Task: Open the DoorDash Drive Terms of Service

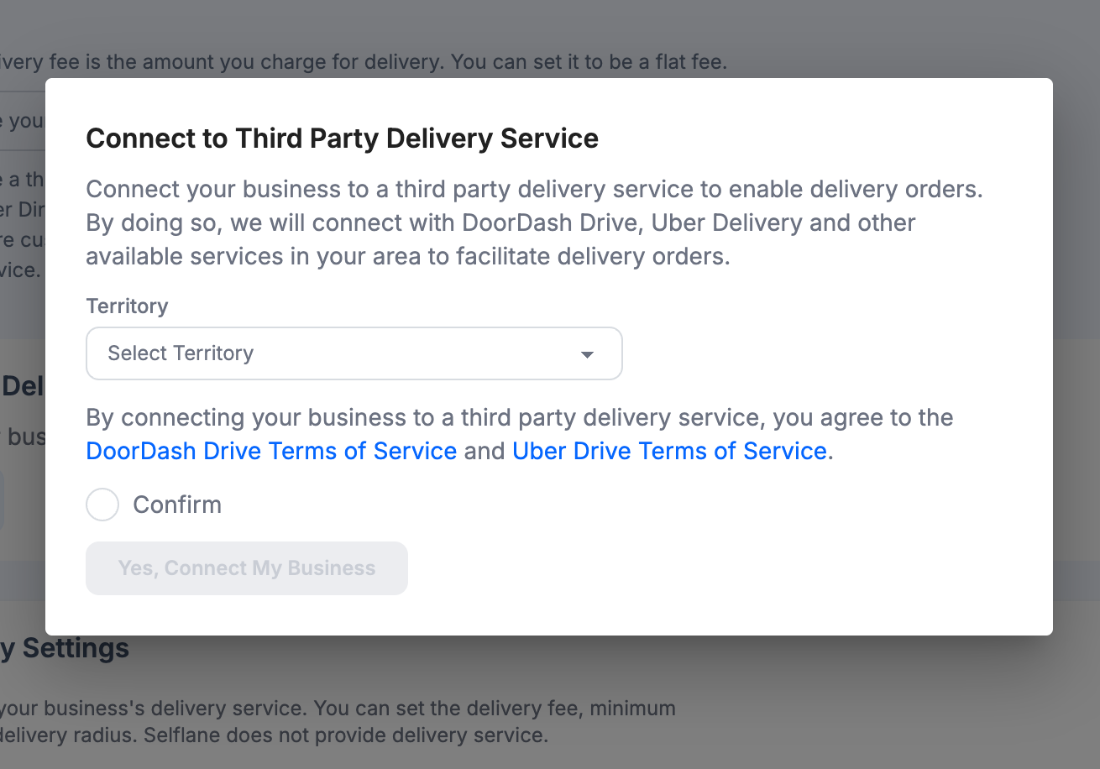Action: (270, 451)
